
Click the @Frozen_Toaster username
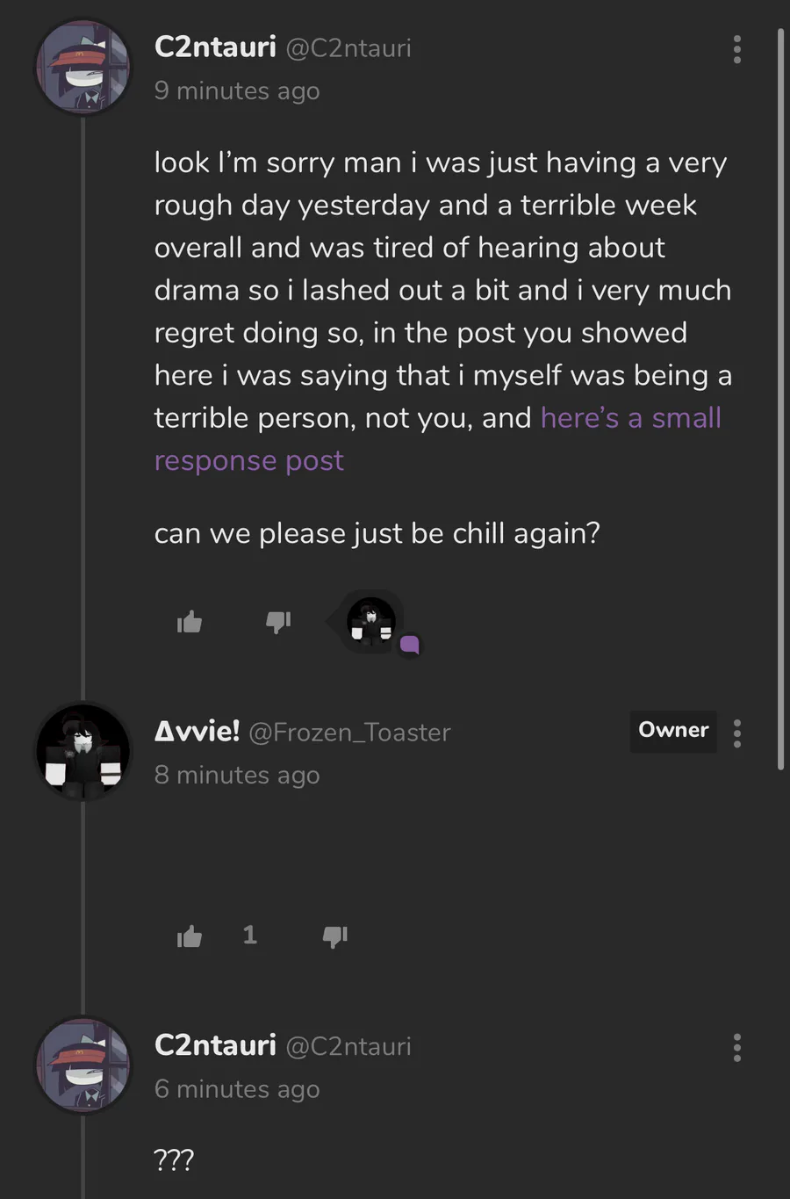349,733
